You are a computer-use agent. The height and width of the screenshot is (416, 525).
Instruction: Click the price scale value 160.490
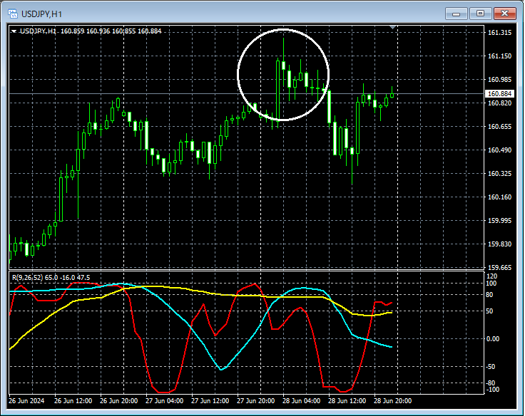tap(499, 150)
